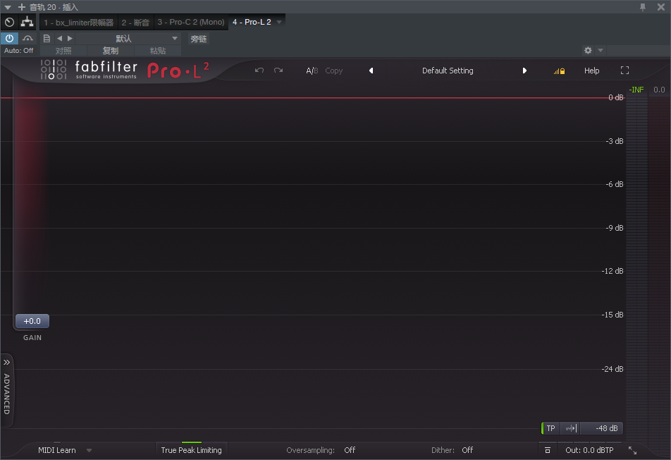
Task: Redo the last change in Pro-L 2
Action: 278,71
